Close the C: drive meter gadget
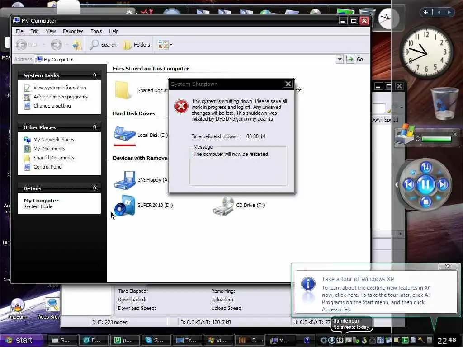The height and width of the screenshot is (347, 463). 455,134
